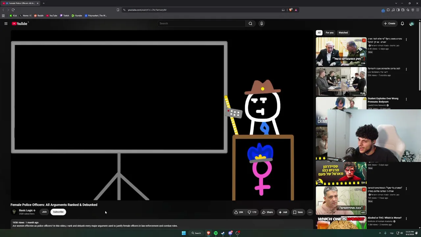421x237 pixels.
Task: Open the taskbar clock and date
Action: (409, 233)
